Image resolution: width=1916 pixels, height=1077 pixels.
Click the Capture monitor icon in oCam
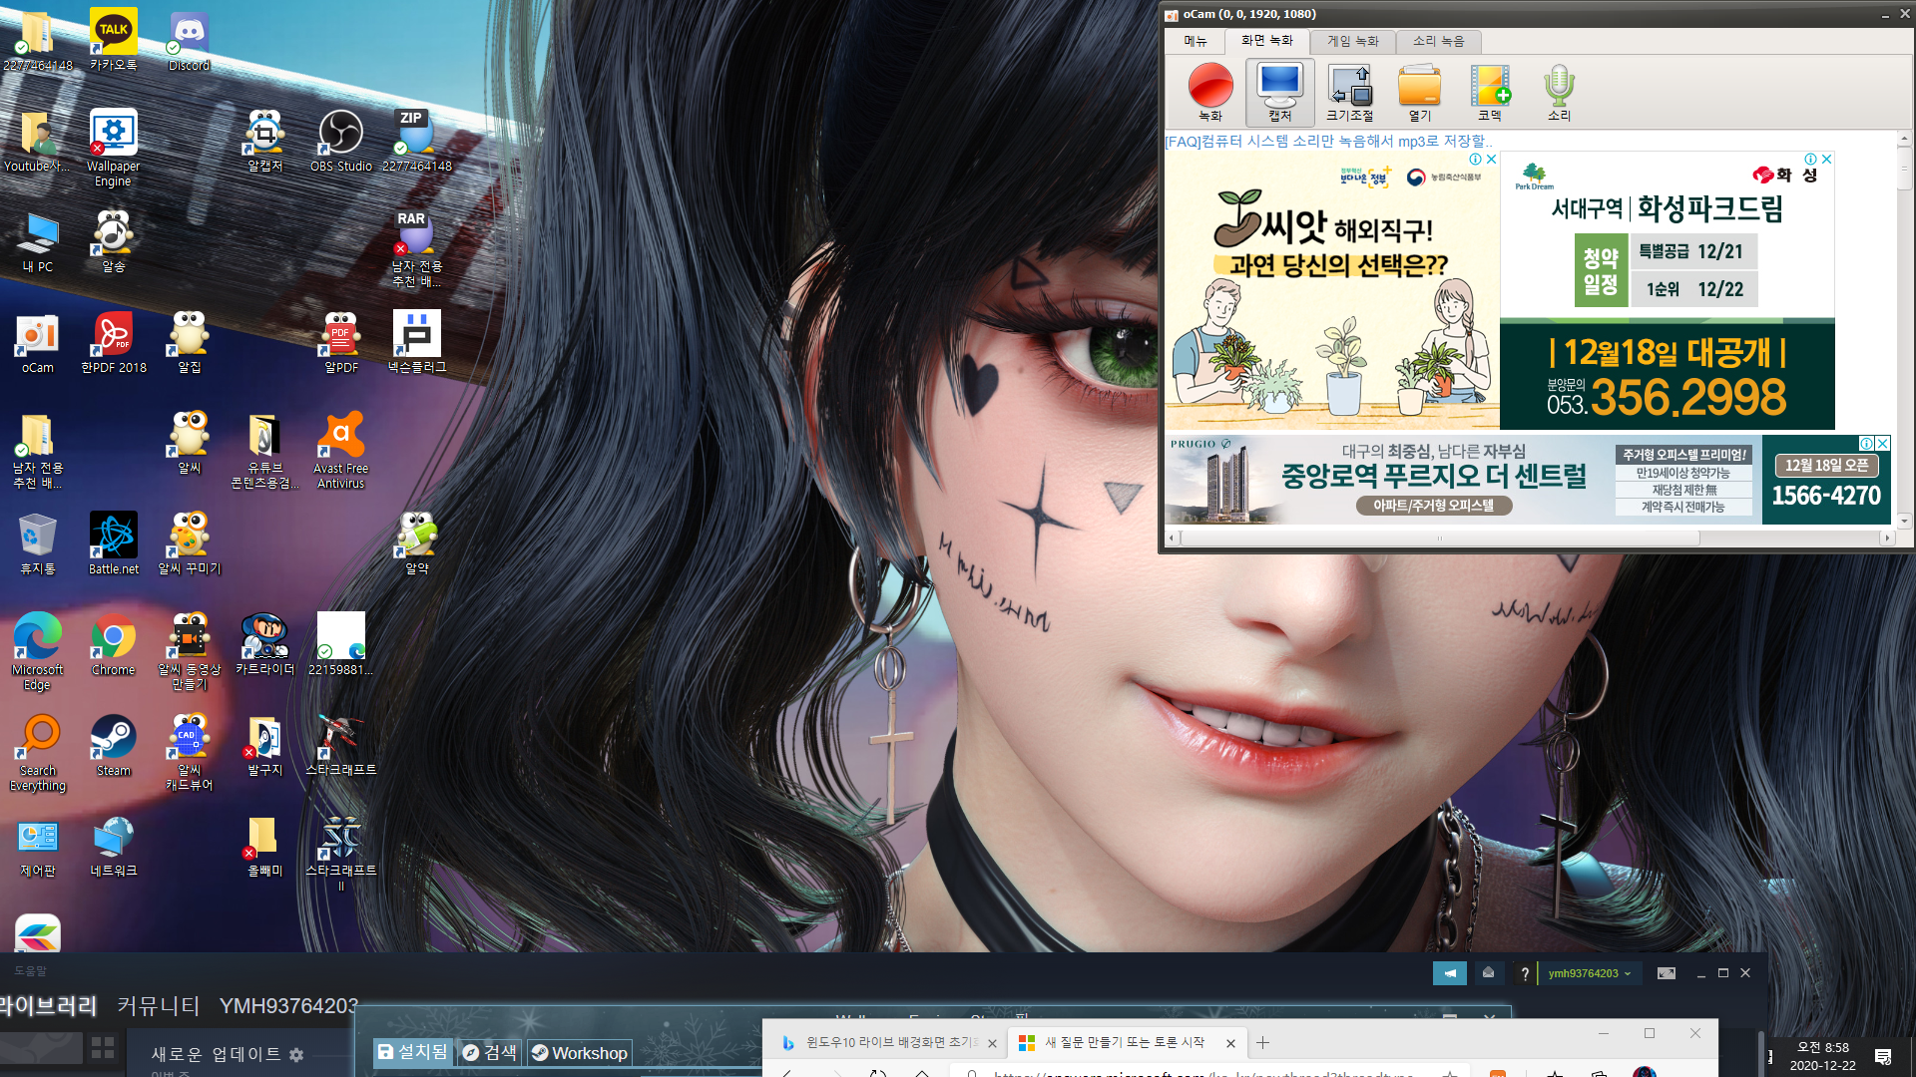1279,87
